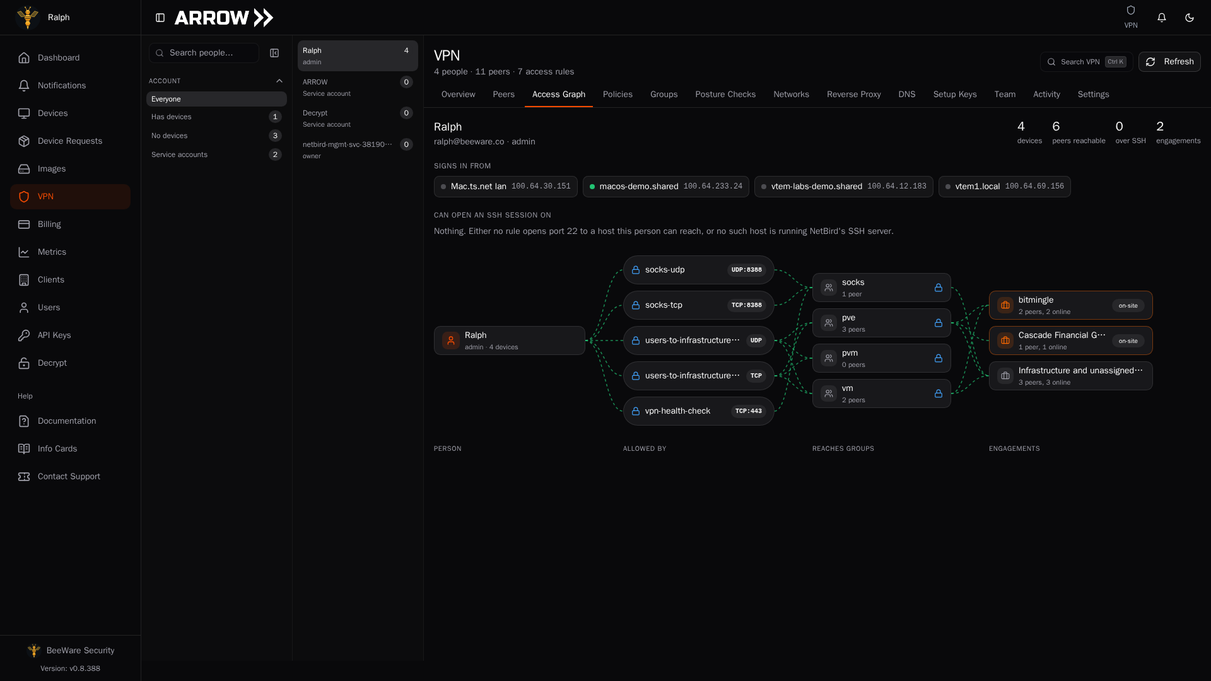Open Cascade Financial engagement node
This screenshot has width=1211, height=681.
(x=1070, y=340)
